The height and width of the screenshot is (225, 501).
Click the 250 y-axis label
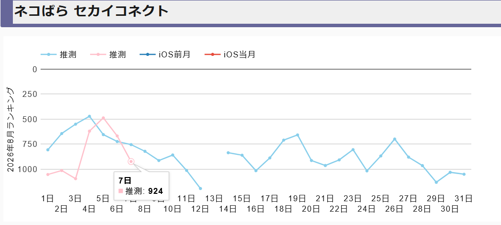point(31,94)
